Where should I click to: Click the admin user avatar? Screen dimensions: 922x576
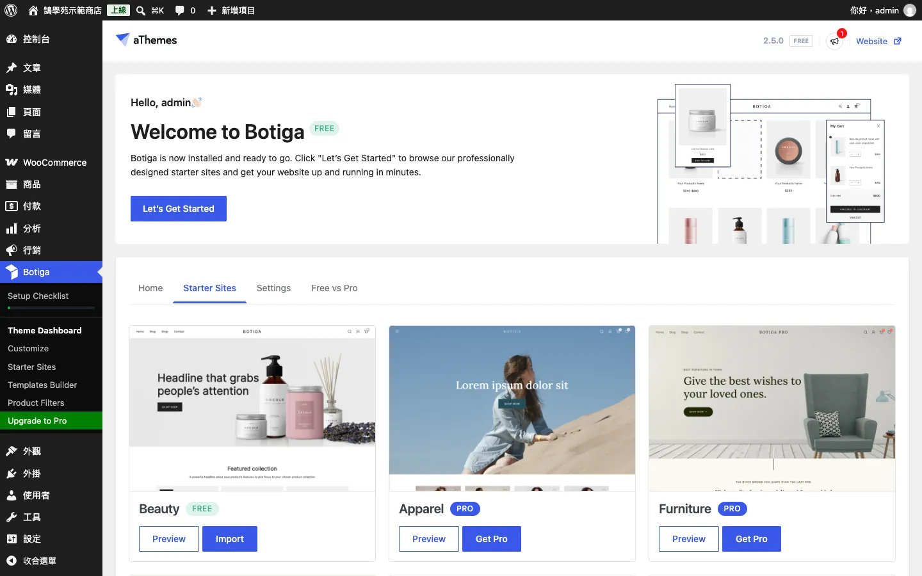click(x=909, y=10)
